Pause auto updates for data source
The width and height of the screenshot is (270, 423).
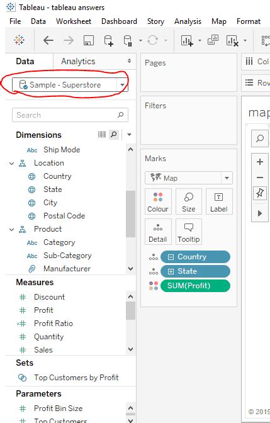128,40
